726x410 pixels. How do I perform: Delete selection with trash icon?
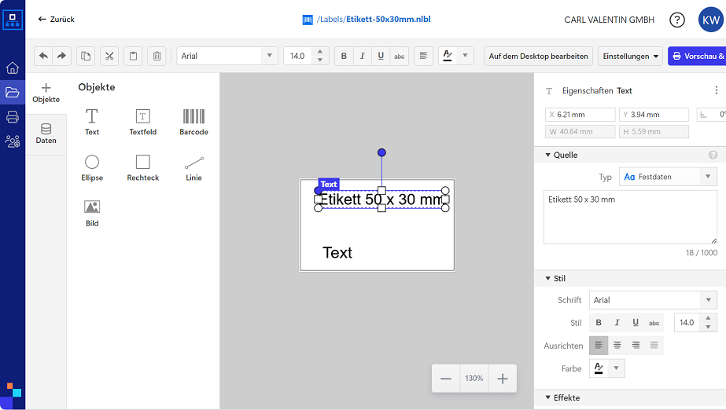tap(157, 56)
